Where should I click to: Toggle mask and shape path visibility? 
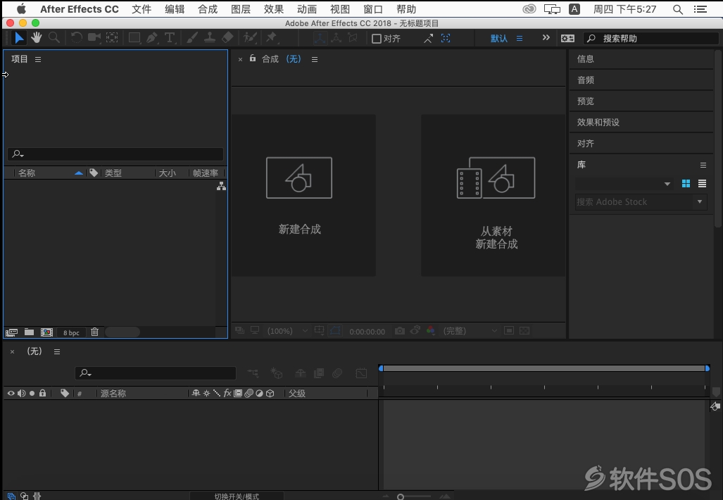pos(335,331)
